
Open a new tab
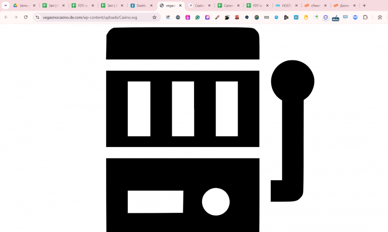(x=364, y=6)
